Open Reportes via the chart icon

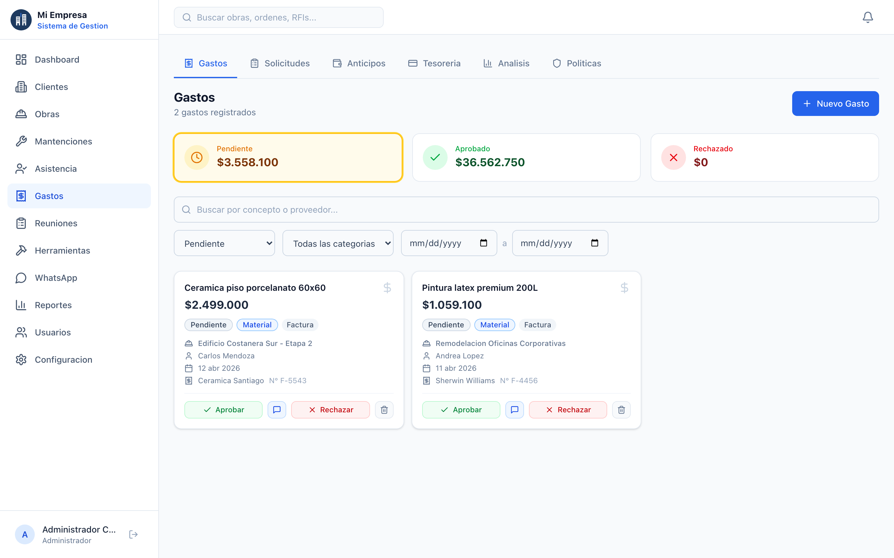(21, 305)
